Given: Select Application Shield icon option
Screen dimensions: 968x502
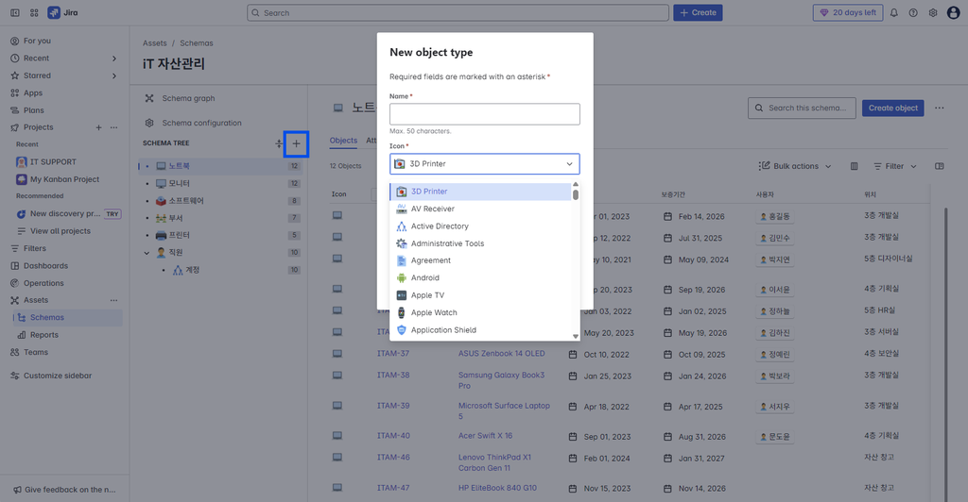Looking at the screenshot, I should coord(480,330).
